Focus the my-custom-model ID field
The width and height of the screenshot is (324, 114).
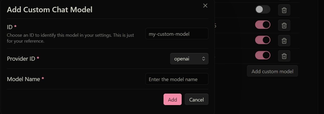177,33
